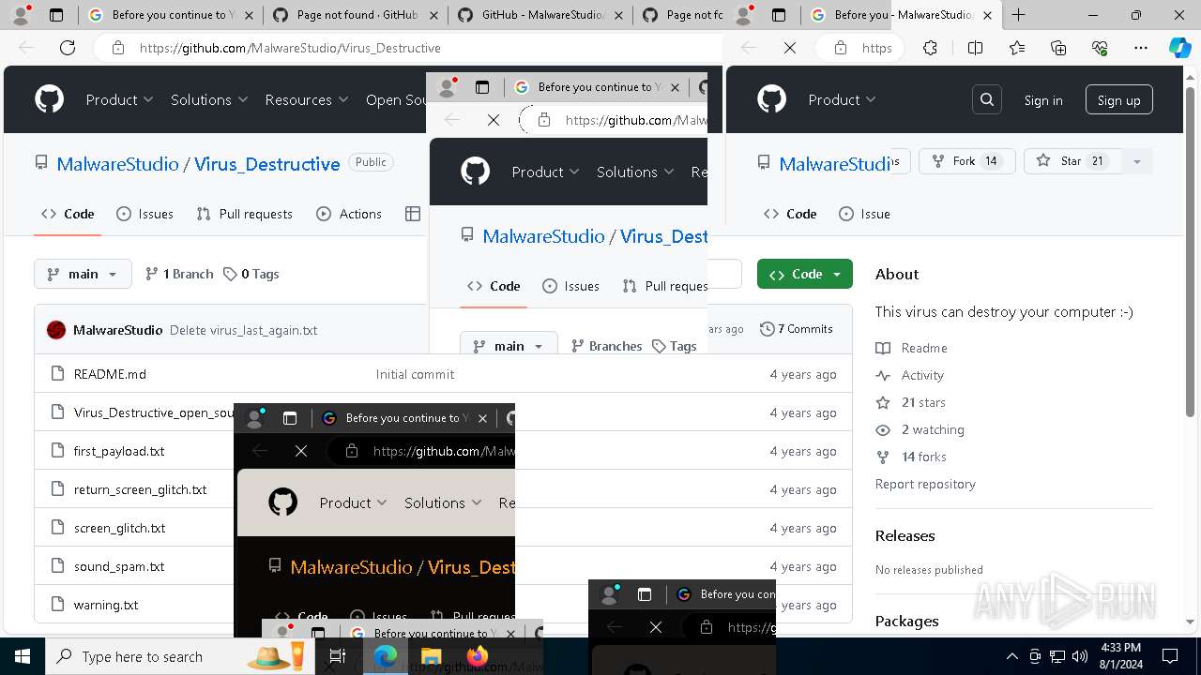Expand Resources menu in left window header
The height and width of the screenshot is (675, 1201).
pyautogui.click(x=306, y=99)
